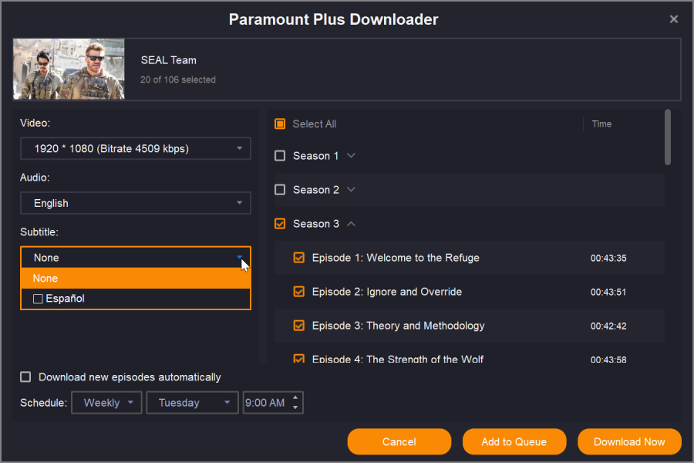Expand the Season 2 chevron
The height and width of the screenshot is (463, 694).
pyautogui.click(x=352, y=190)
